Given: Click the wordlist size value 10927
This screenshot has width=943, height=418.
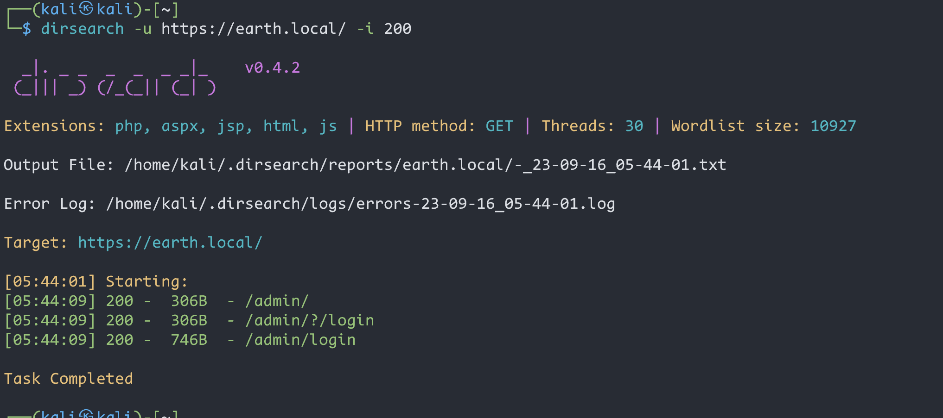Looking at the screenshot, I should [833, 126].
